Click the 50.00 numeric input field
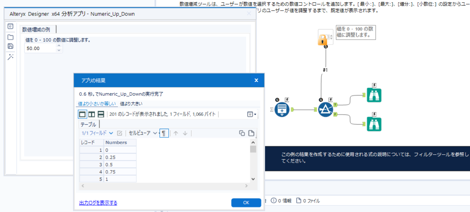The width and height of the screenshot is (470, 212). pyautogui.click(x=40, y=48)
